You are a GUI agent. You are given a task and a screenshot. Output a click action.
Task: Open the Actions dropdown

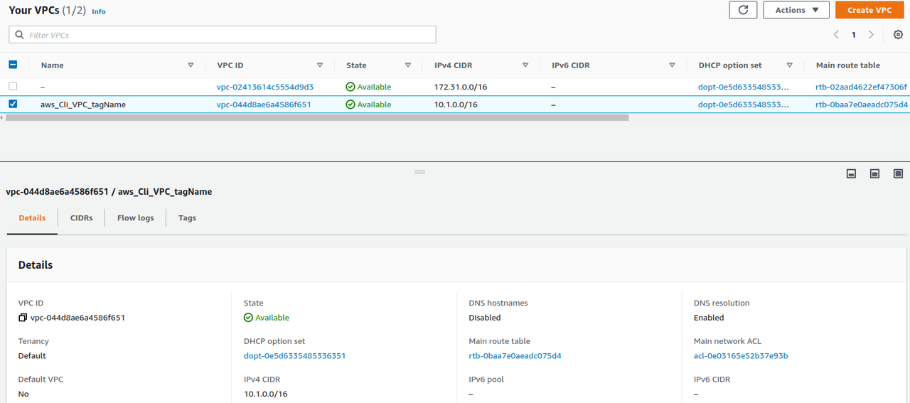(x=796, y=10)
